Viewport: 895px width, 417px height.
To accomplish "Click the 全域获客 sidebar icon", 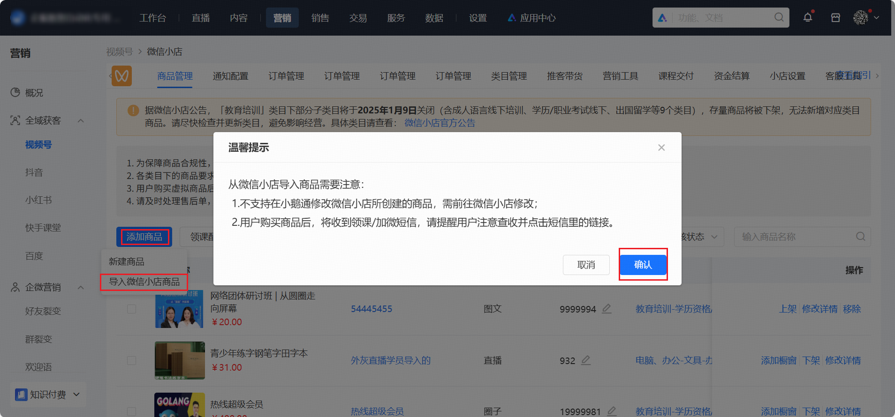I will tap(15, 120).
